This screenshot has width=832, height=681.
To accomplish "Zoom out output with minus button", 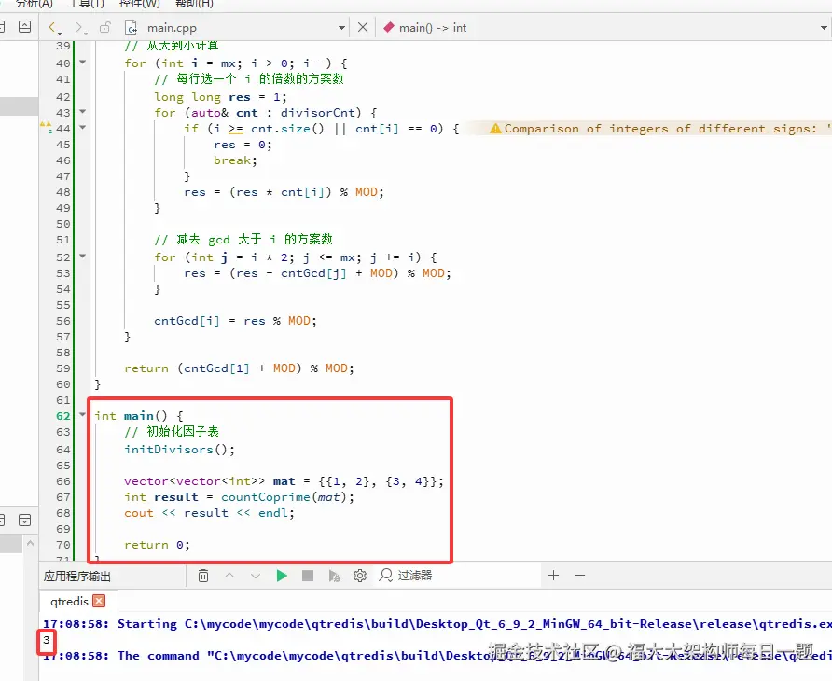I will 579,575.
